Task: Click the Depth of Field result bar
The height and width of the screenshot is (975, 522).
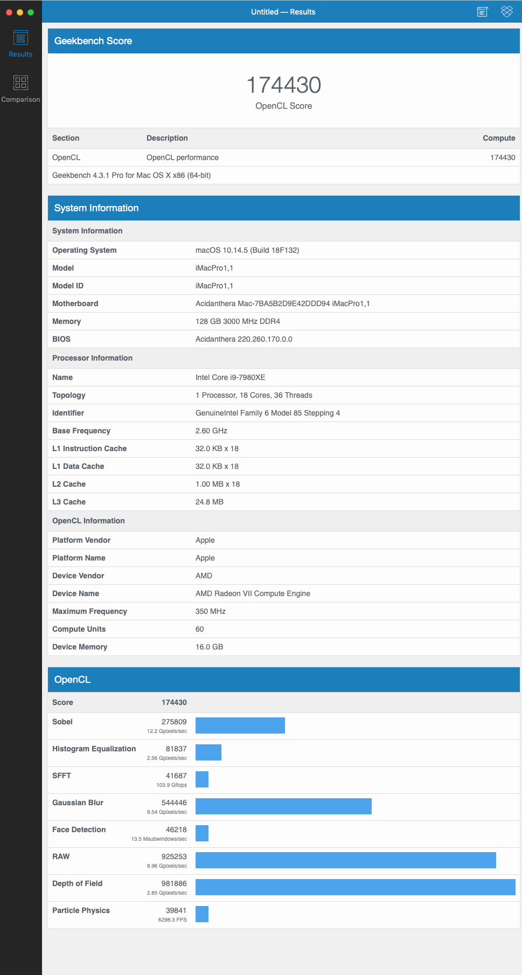Action: click(356, 887)
